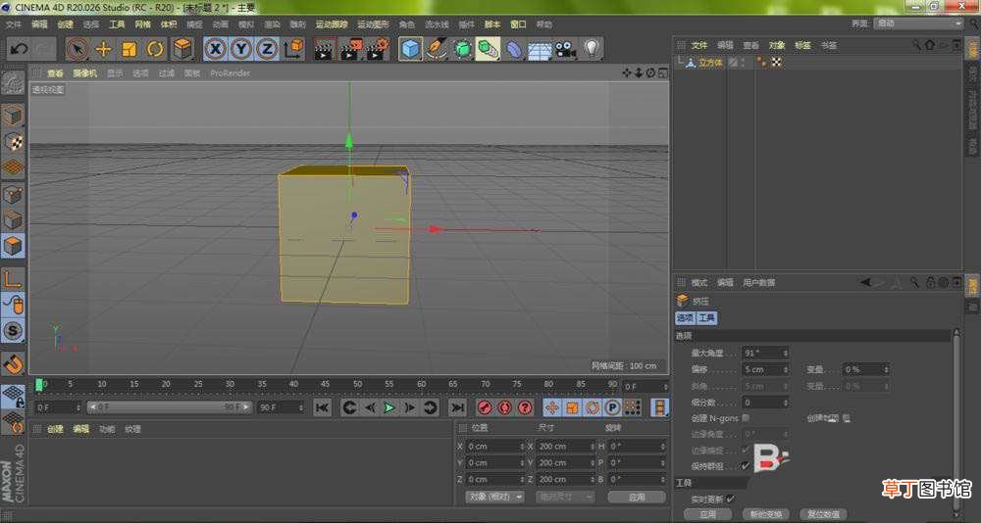
Task: Toggle 创建 N-gons checkbox
Action: (x=746, y=418)
